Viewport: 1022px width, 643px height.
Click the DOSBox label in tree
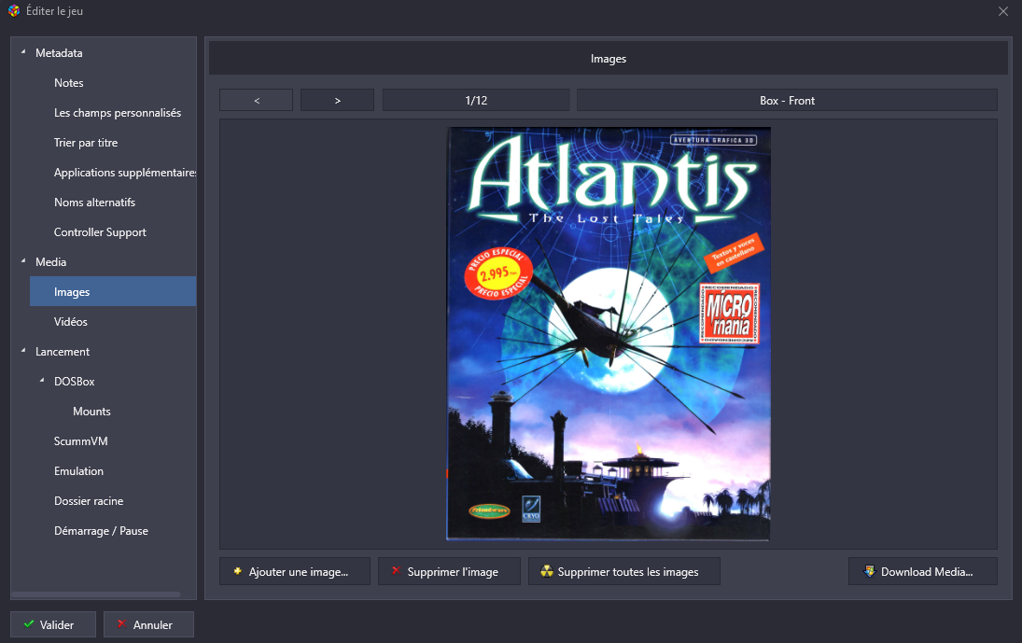point(75,382)
